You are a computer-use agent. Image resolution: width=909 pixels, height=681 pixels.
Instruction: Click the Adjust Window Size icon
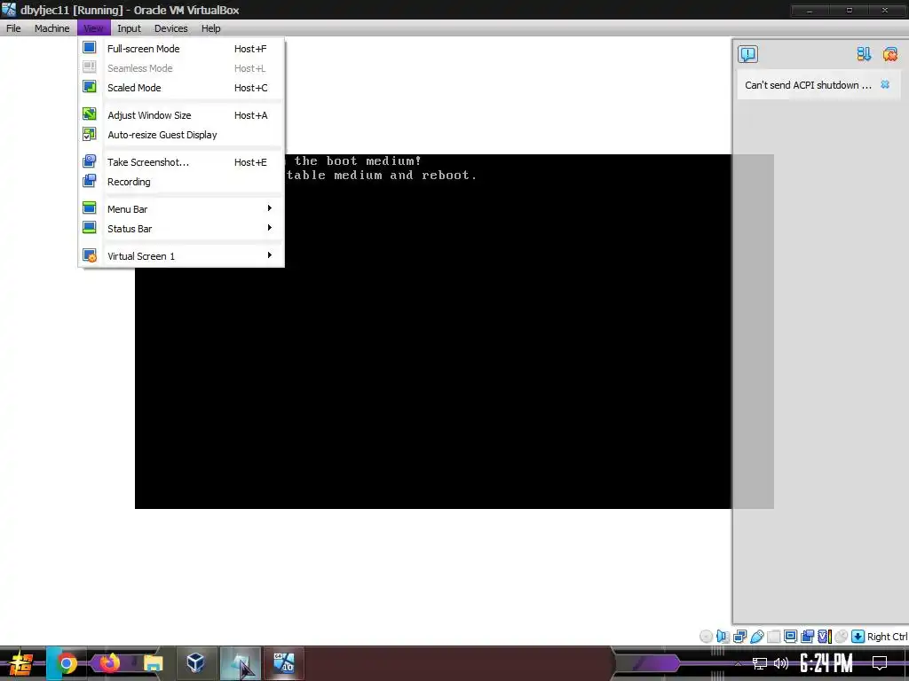point(90,114)
